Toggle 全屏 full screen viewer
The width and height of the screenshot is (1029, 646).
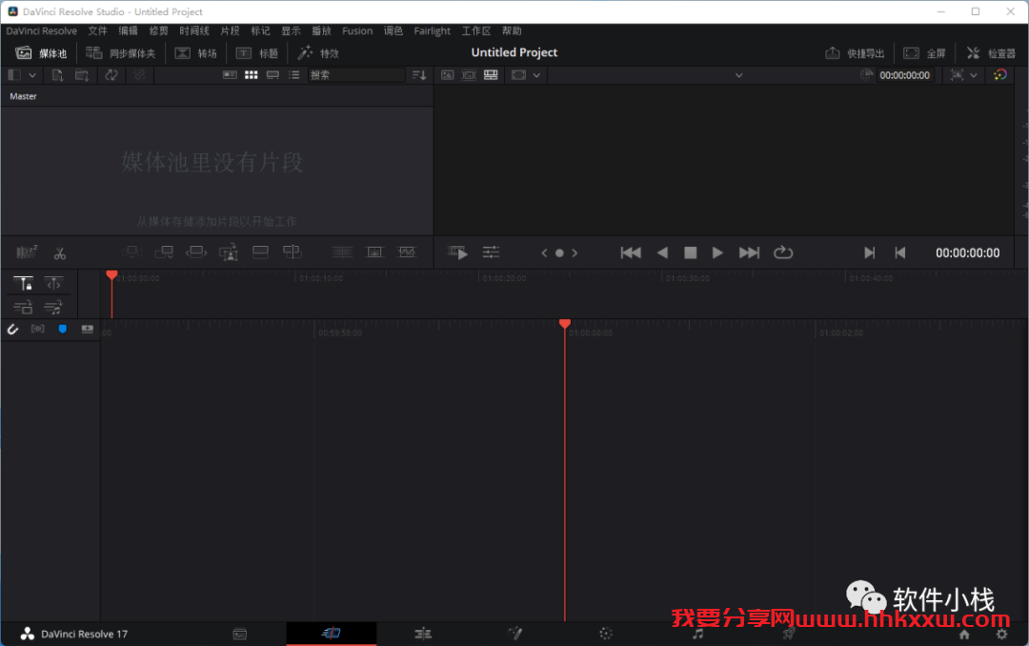pos(924,53)
